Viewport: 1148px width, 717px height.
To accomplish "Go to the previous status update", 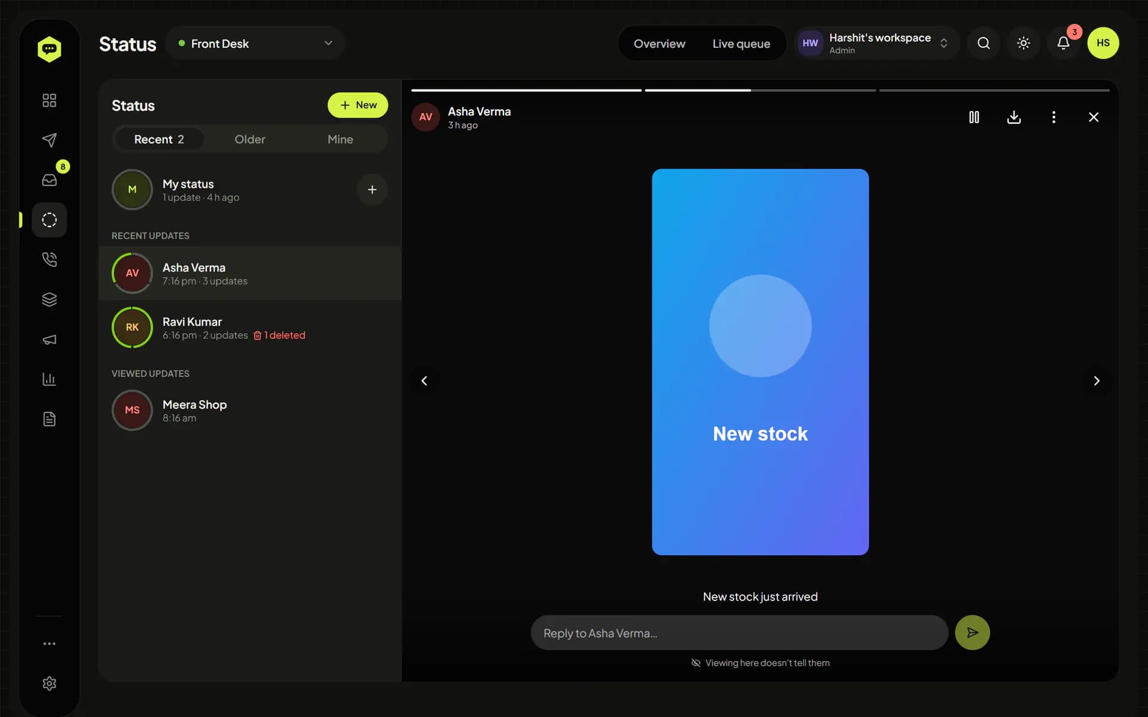I will [425, 381].
